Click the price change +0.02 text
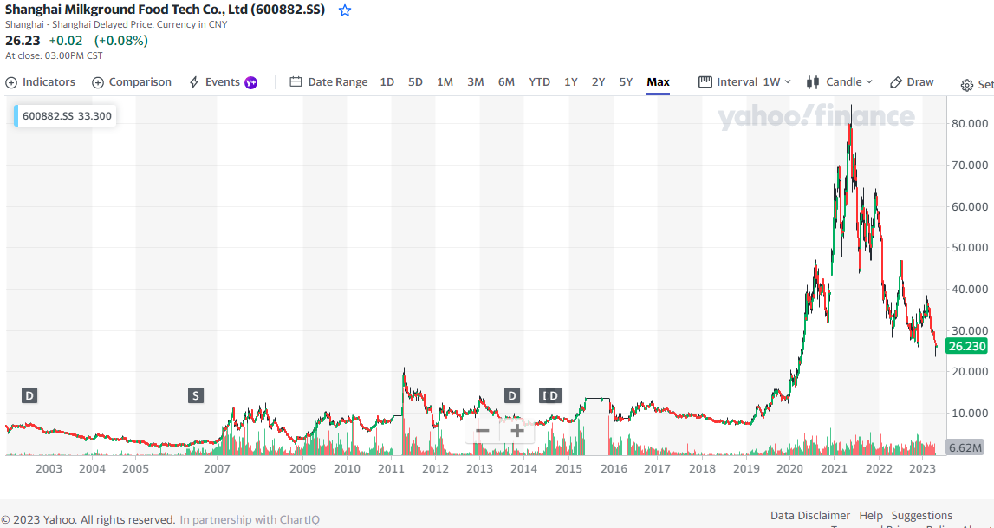This screenshot has width=994, height=528. (65, 41)
